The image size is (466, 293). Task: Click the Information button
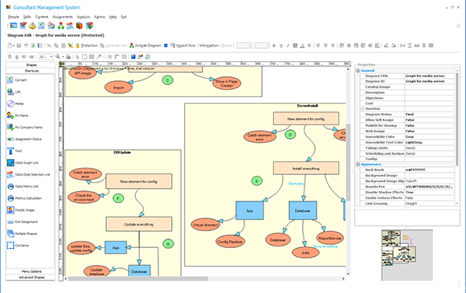(x=209, y=46)
